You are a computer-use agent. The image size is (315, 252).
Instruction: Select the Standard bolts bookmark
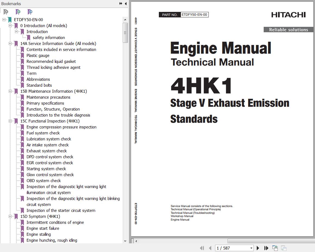(x=39, y=85)
